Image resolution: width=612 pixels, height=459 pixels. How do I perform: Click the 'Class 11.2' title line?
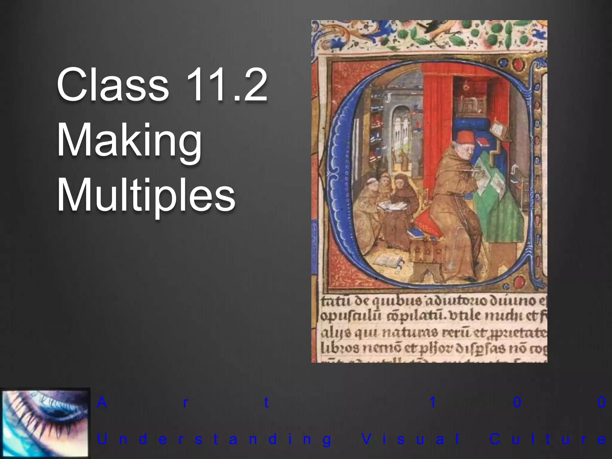(162, 85)
